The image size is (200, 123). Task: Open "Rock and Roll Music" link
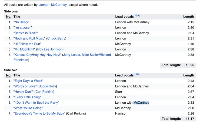coord(30,38)
